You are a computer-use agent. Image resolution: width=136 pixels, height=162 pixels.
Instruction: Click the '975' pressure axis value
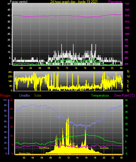pos(126,64)
